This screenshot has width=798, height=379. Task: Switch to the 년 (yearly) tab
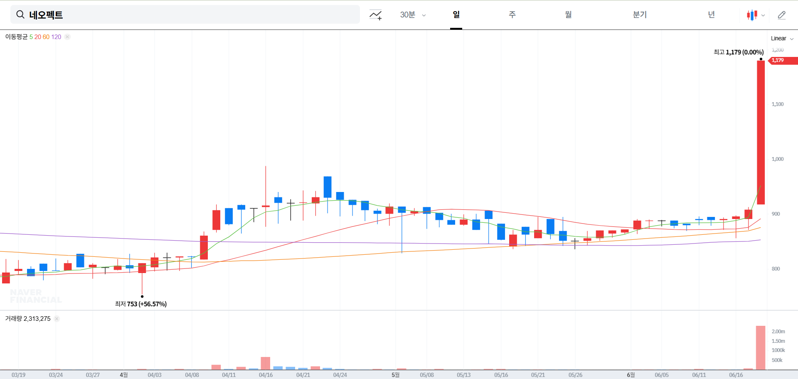coord(711,15)
